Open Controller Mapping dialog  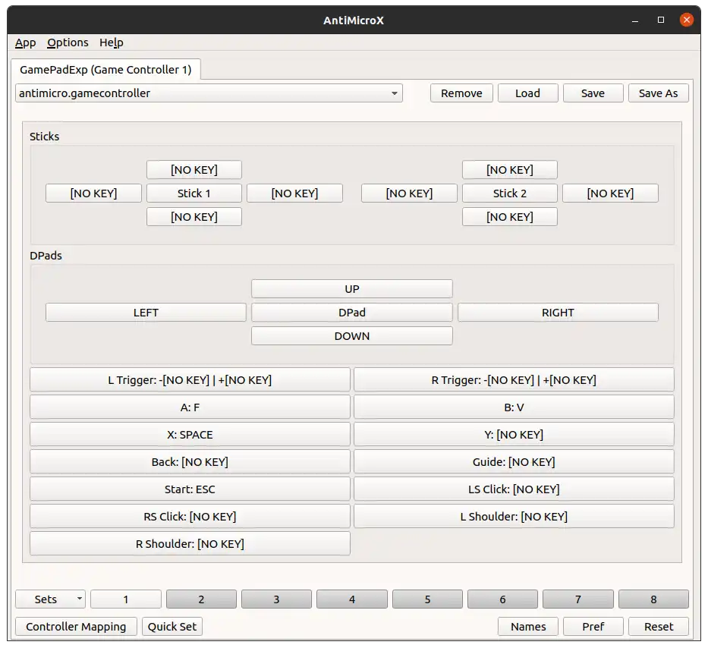(76, 626)
